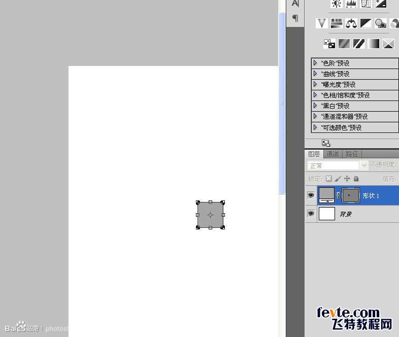Screen dimensions: 399x337
Task: Click top-middle transform handle of gray square
Action: 210,202
